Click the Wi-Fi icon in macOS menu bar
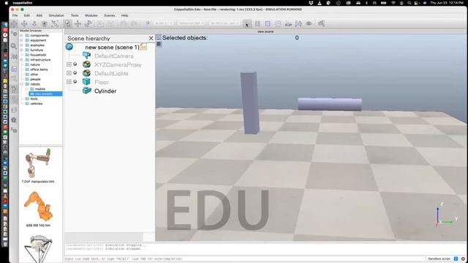Viewport: 468px width, 263px height. click(x=393, y=3)
